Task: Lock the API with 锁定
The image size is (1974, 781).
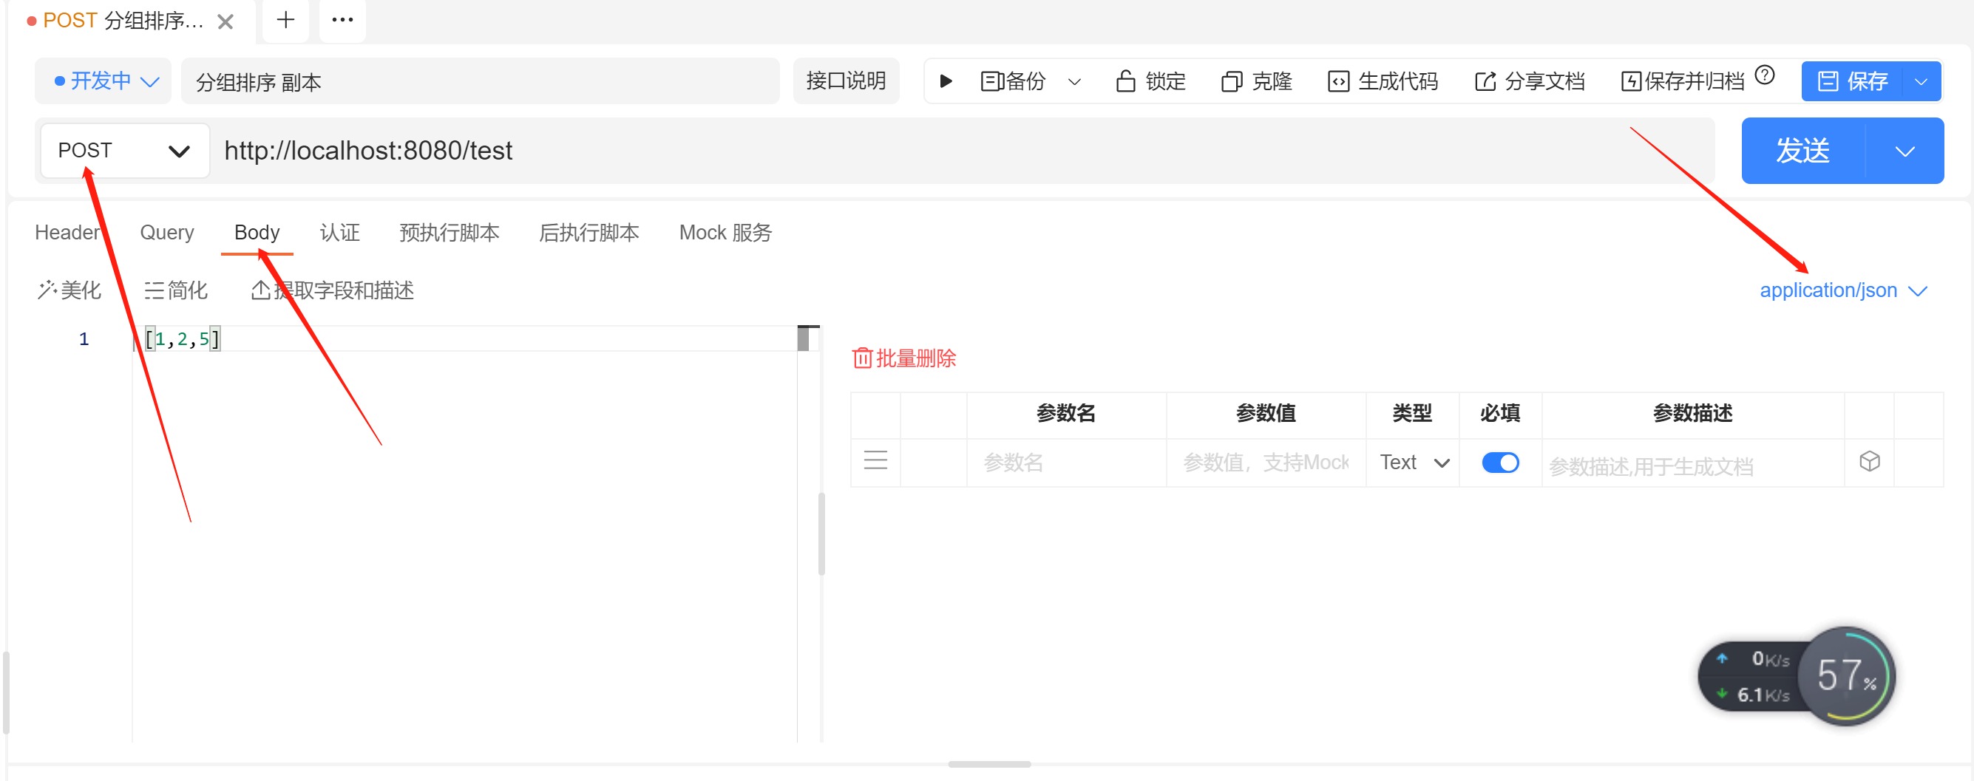Action: [x=1150, y=81]
